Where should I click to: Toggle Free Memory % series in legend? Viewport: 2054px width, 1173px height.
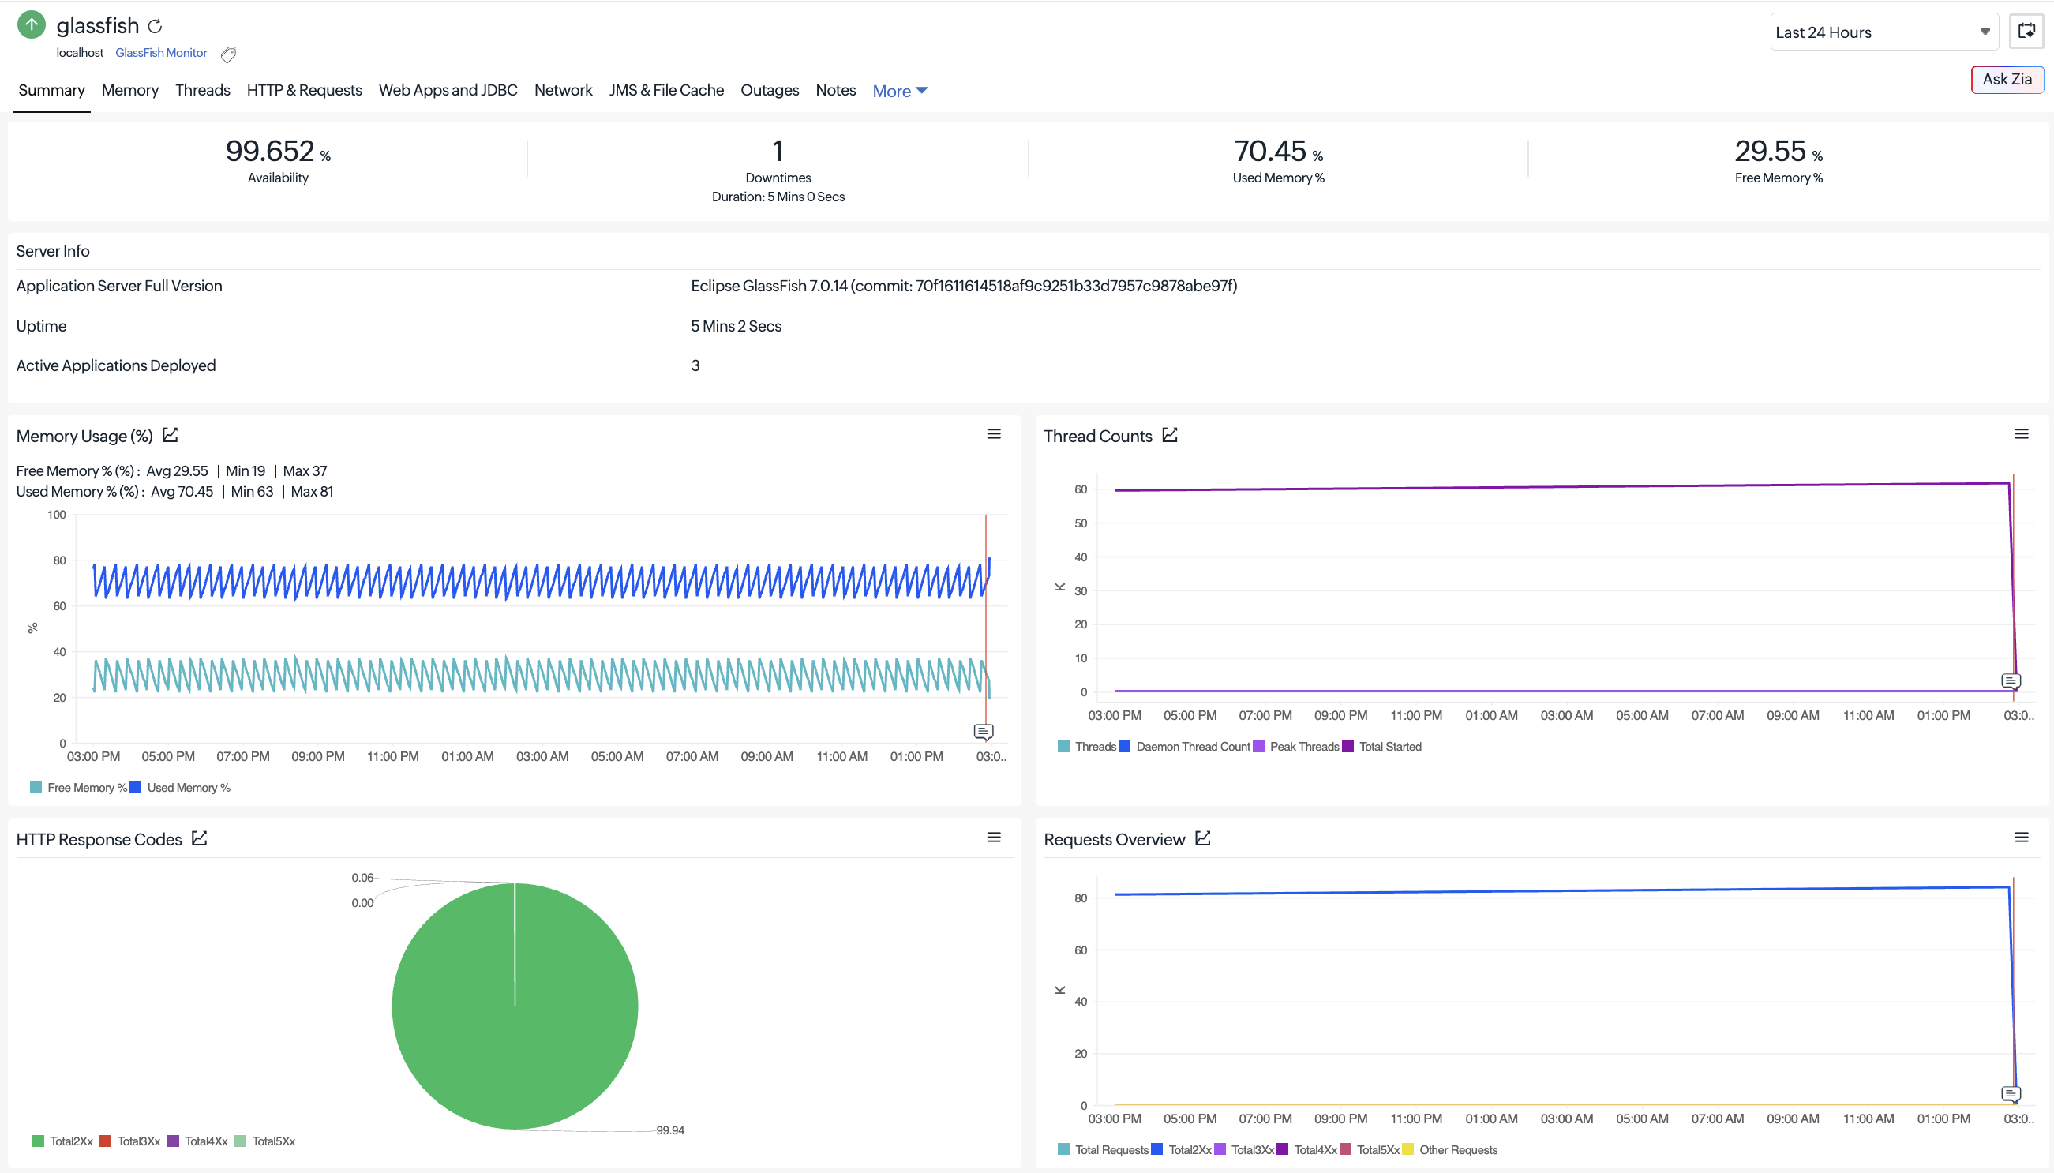click(x=79, y=787)
